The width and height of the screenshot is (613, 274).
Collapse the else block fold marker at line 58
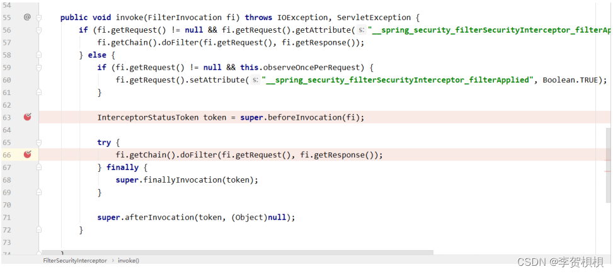pos(38,55)
